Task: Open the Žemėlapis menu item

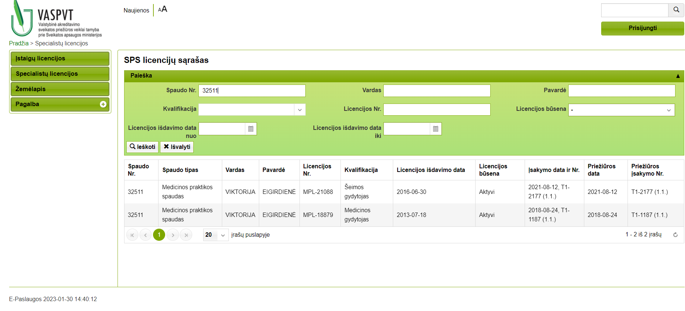Action: coord(60,89)
